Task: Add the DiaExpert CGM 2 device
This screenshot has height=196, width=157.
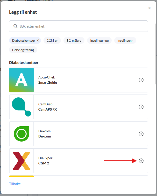Action: click(141, 161)
